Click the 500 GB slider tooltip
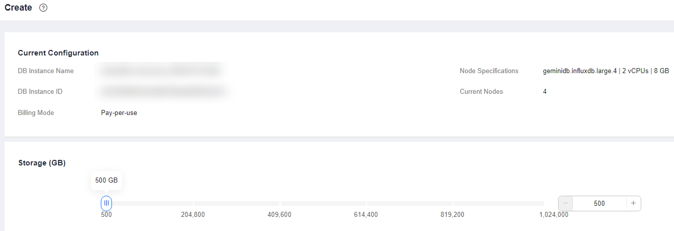This screenshot has height=231, width=674. tap(106, 181)
